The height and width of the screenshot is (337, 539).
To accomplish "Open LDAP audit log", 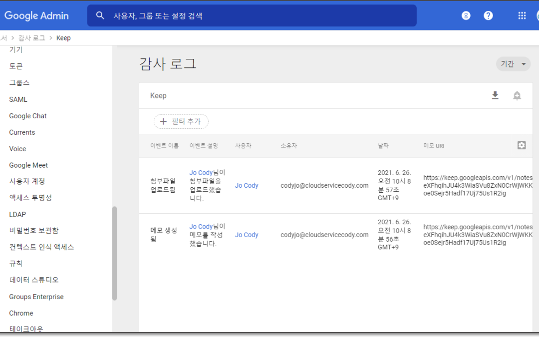I will 17,215.
